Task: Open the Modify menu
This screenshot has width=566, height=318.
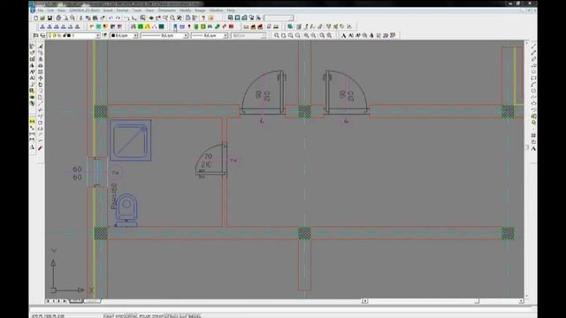Action: coord(185,11)
